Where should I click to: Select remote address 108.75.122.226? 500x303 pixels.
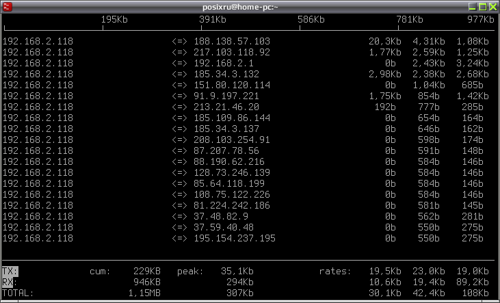click(232, 194)
